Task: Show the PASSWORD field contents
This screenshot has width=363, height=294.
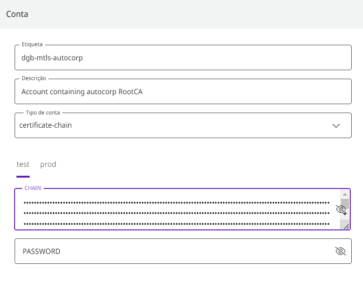Action: [340, 251]
